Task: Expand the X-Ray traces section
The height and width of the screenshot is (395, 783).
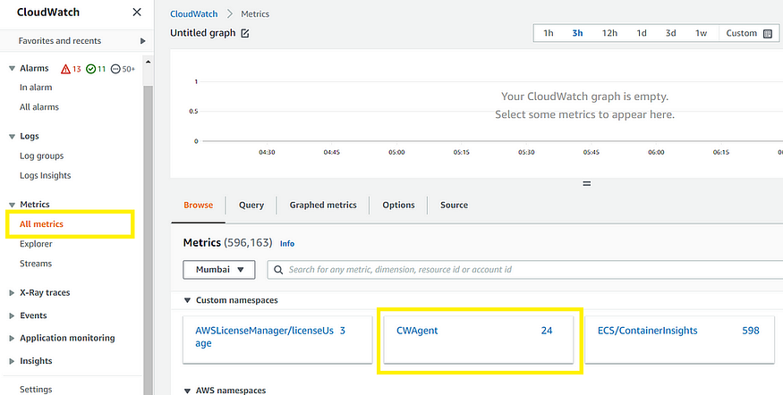Action: (12, 293)
